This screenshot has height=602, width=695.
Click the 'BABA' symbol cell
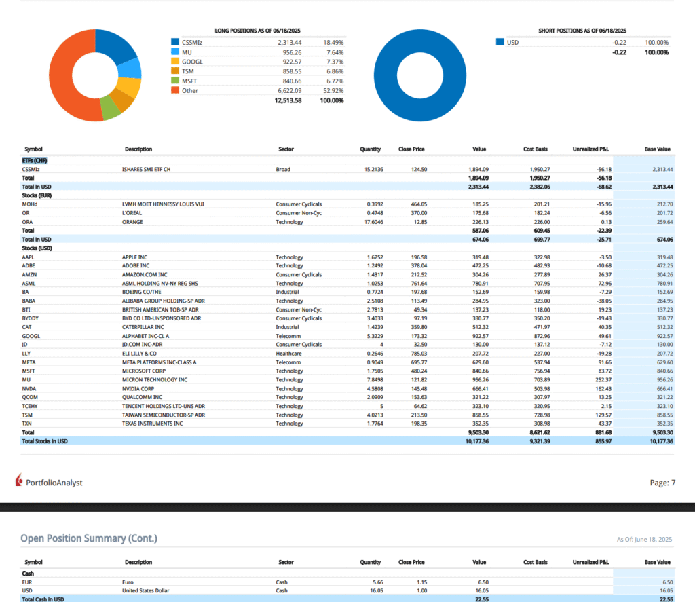tap(29, 301)
